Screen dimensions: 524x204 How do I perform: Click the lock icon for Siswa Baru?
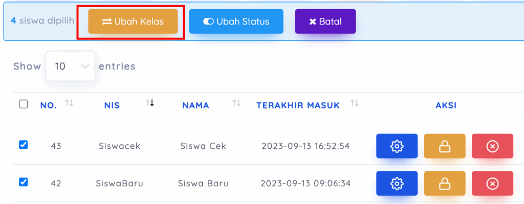coord(444,184)
